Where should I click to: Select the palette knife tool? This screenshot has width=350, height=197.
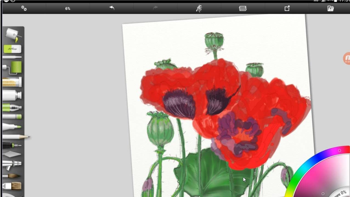(x=12, y=154)
